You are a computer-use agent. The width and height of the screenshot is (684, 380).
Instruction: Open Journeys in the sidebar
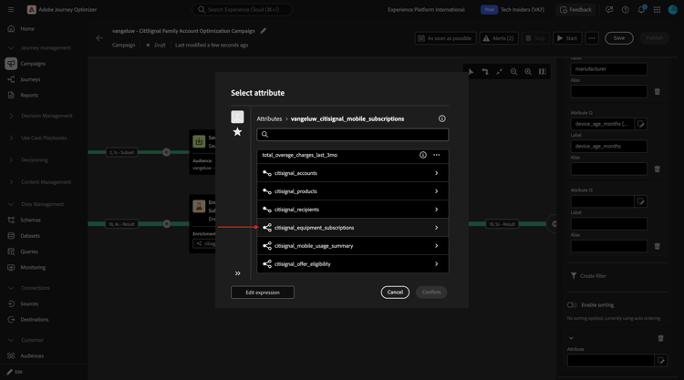coord(30,79)
